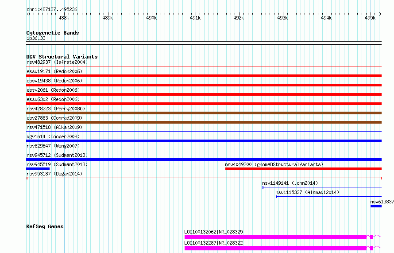The width and height of the screenshot is (394, 253).
Task: Click the 491k ruler mark
Action: tap(195, 18)
